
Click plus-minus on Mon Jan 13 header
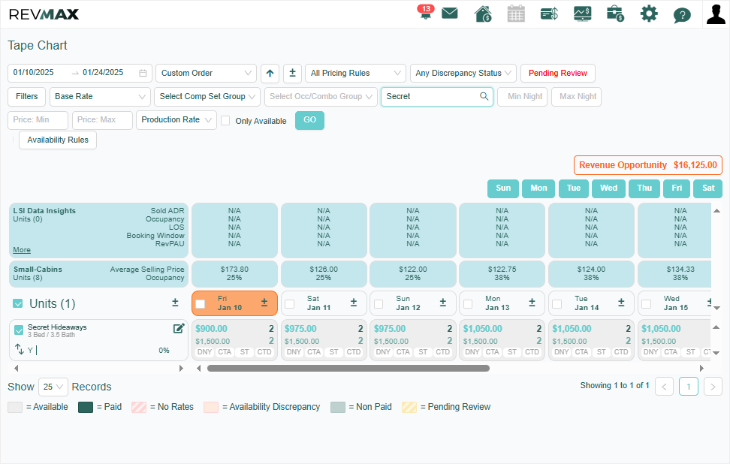tap(532, 303)
